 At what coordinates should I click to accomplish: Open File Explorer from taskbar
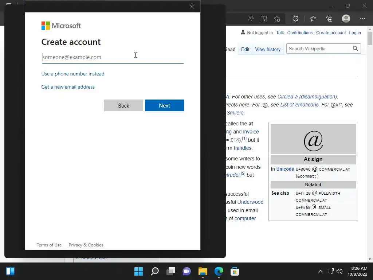pyautogui.click(x=203, y=271)
